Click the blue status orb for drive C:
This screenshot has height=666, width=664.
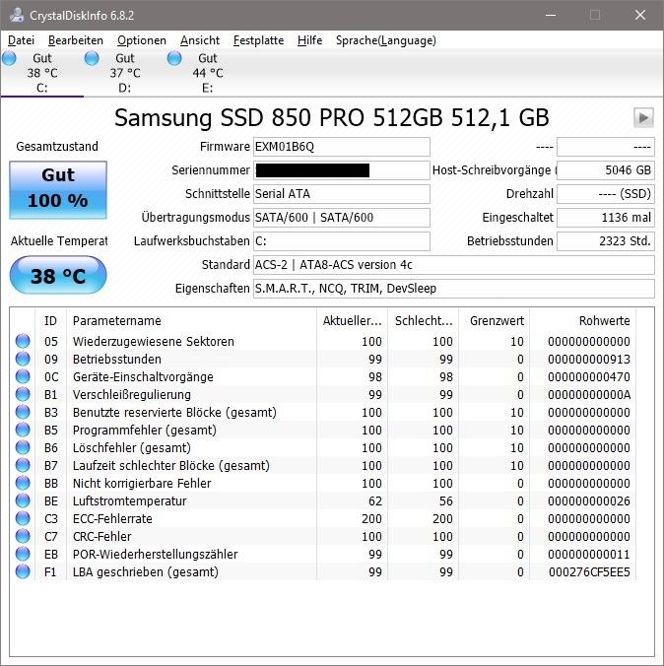click(9, 58)
